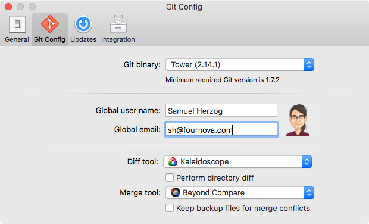Switch to the General tab label
This screenshot has width=369, height=224.
(17, 39)
